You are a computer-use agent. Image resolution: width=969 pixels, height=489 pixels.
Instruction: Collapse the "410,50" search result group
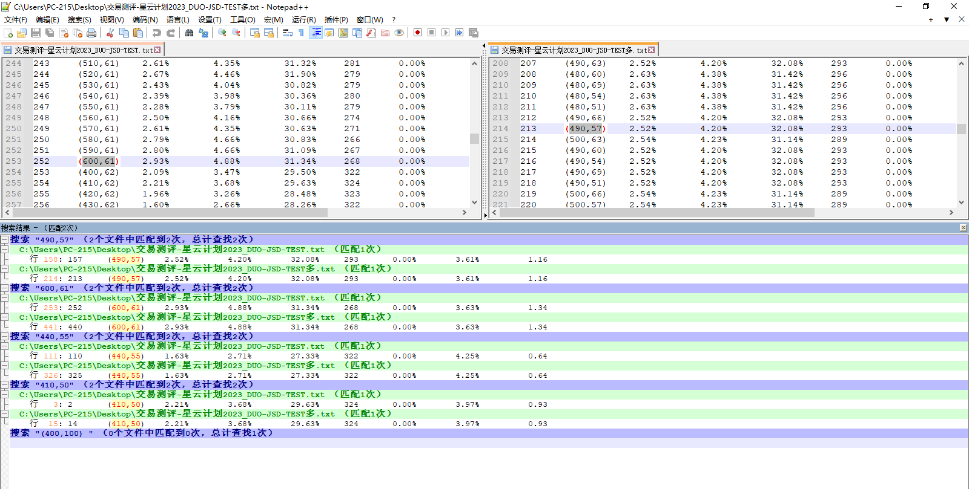click(x=4, y=385)
